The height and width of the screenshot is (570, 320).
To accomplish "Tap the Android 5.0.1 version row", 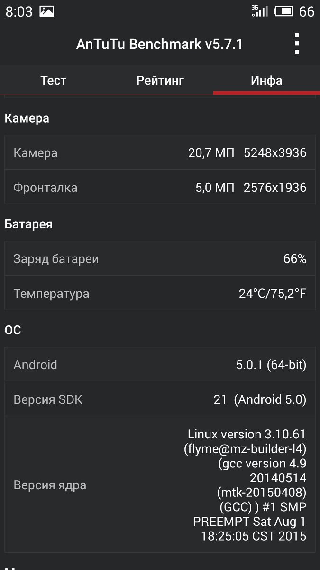I will [x=160, y=365].
